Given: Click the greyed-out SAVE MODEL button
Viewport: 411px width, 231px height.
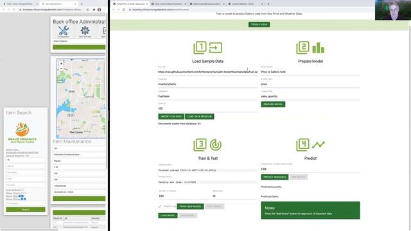Looking at the screenshot, I should tap(188, 216).
